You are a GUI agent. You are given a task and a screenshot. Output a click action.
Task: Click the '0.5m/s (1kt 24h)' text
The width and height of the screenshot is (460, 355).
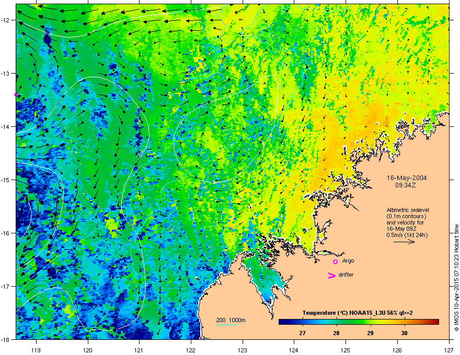click(x=407, y=235)
